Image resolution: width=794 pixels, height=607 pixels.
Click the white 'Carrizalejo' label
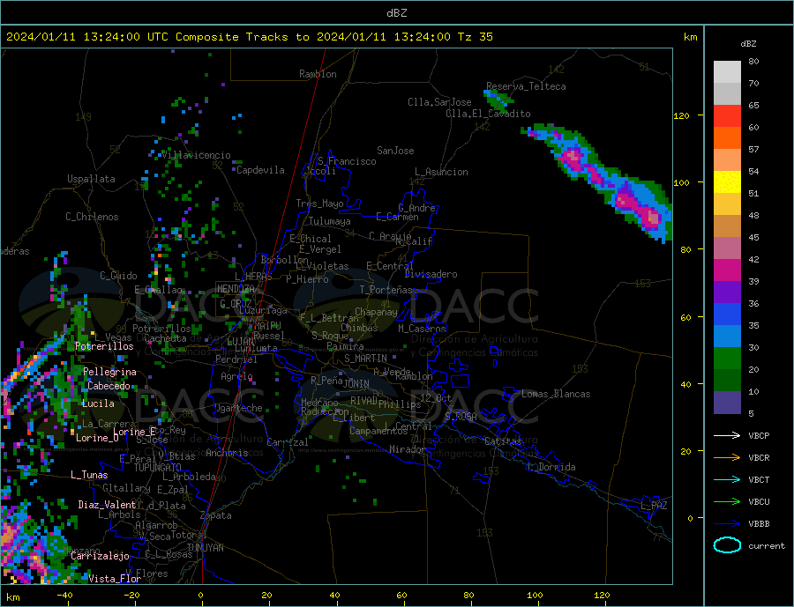coord(100,556)
